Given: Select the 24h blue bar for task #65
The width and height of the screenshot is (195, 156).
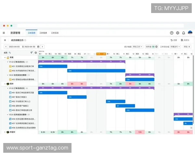Looking at the screenshot, I should (140, 110).
